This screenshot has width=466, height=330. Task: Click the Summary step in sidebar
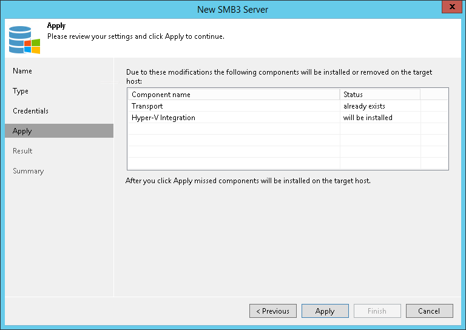(x=29, y=171)
